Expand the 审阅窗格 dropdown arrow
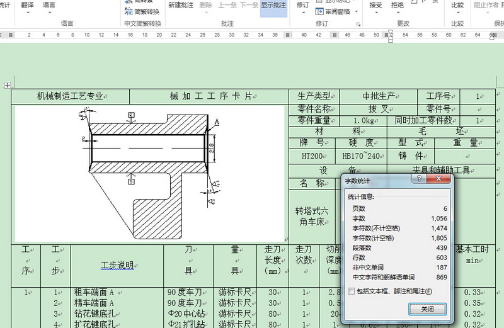This screenshot has height=328, width=504. (357, 11)
